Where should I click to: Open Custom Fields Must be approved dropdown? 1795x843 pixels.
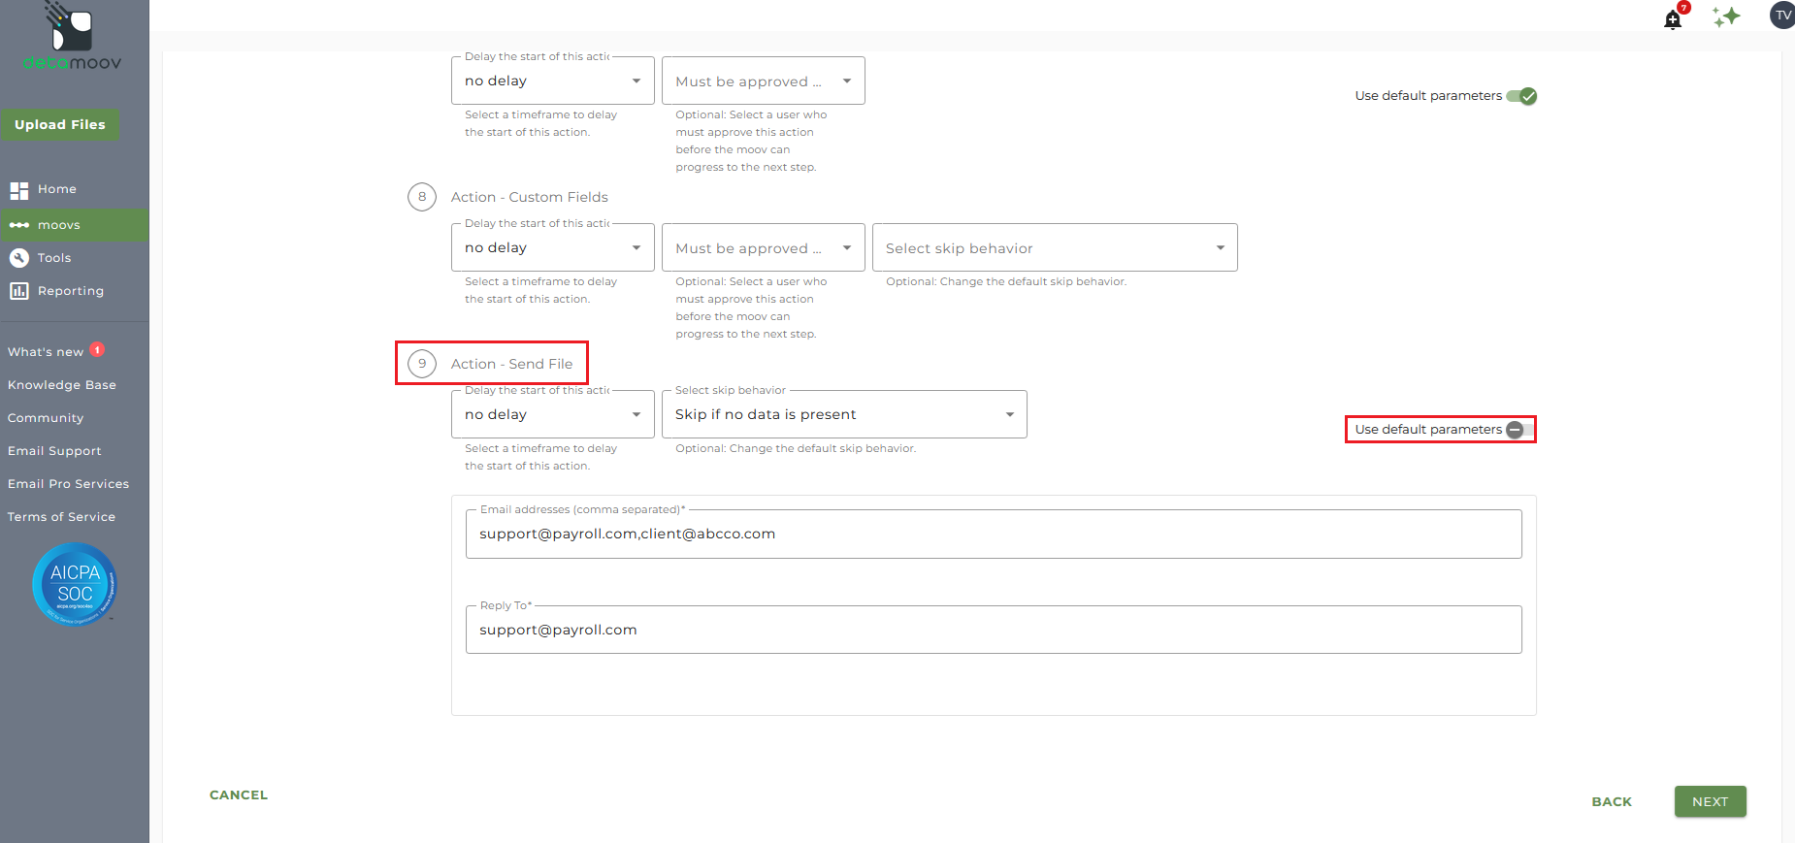point(764,248)
